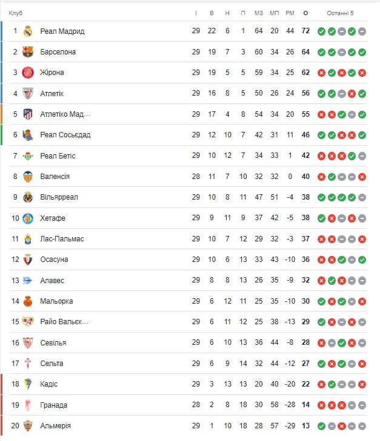
Task: Click the Real Madrid club crest
Action: [x=28, y=31]
